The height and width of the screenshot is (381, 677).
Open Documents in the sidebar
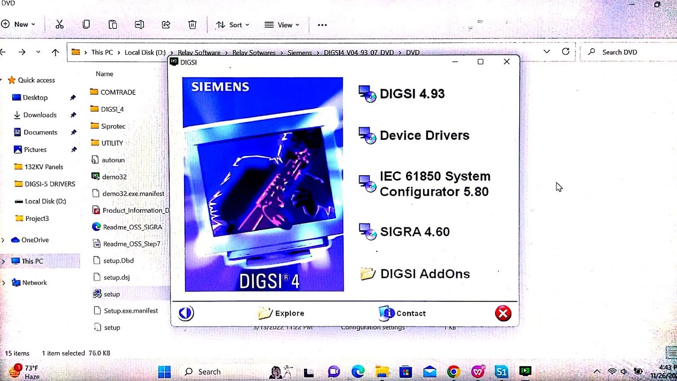pos(35,132)
